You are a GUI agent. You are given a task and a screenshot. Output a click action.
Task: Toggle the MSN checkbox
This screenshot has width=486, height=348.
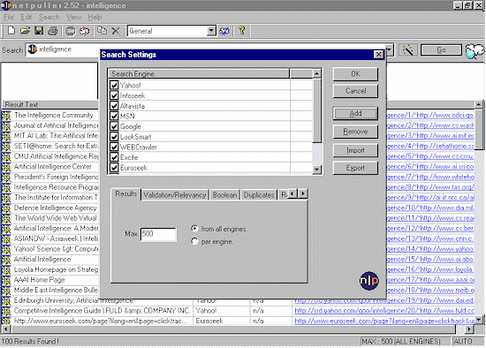114,116
